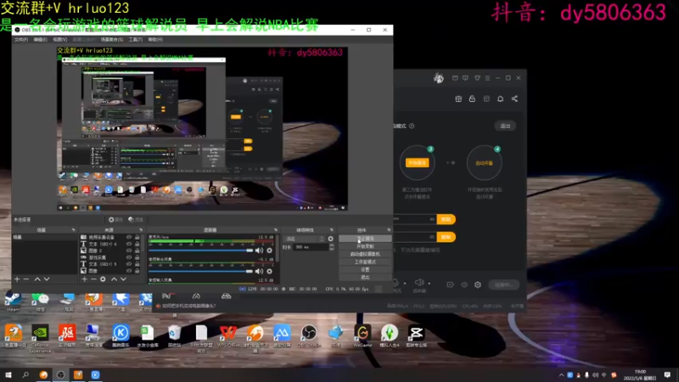This screenshot has height=382, width=679.
Task: Toggle visibility of 文本 (GDI+) 5 source
Action: (129, 264)
